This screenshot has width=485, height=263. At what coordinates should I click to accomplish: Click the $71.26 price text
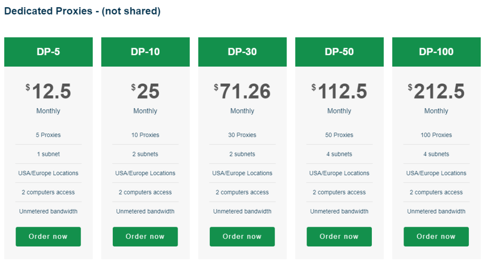pyautogui.click(x=242, y=92)
